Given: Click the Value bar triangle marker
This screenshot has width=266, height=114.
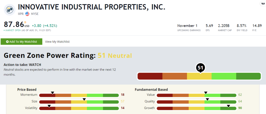Looking at the screenshot, I should pyautogui.click(x=206, y=93).
